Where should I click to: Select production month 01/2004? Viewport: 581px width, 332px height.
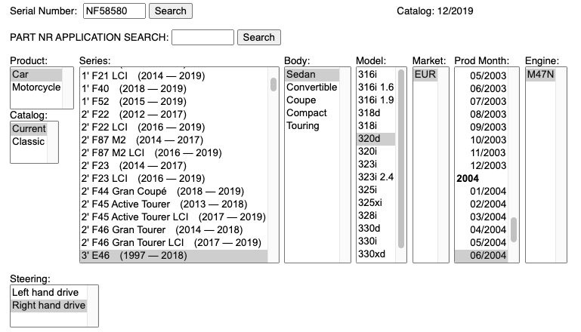pos(481,192)
